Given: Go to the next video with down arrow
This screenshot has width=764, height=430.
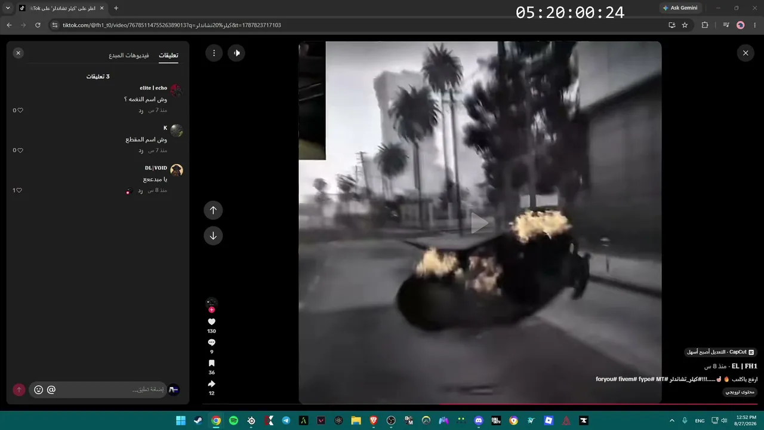Looking at the screenshot, I should tap(213, 236).
